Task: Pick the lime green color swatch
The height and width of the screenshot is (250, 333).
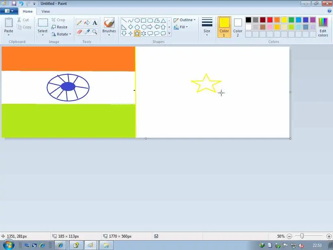Action: 291,27
